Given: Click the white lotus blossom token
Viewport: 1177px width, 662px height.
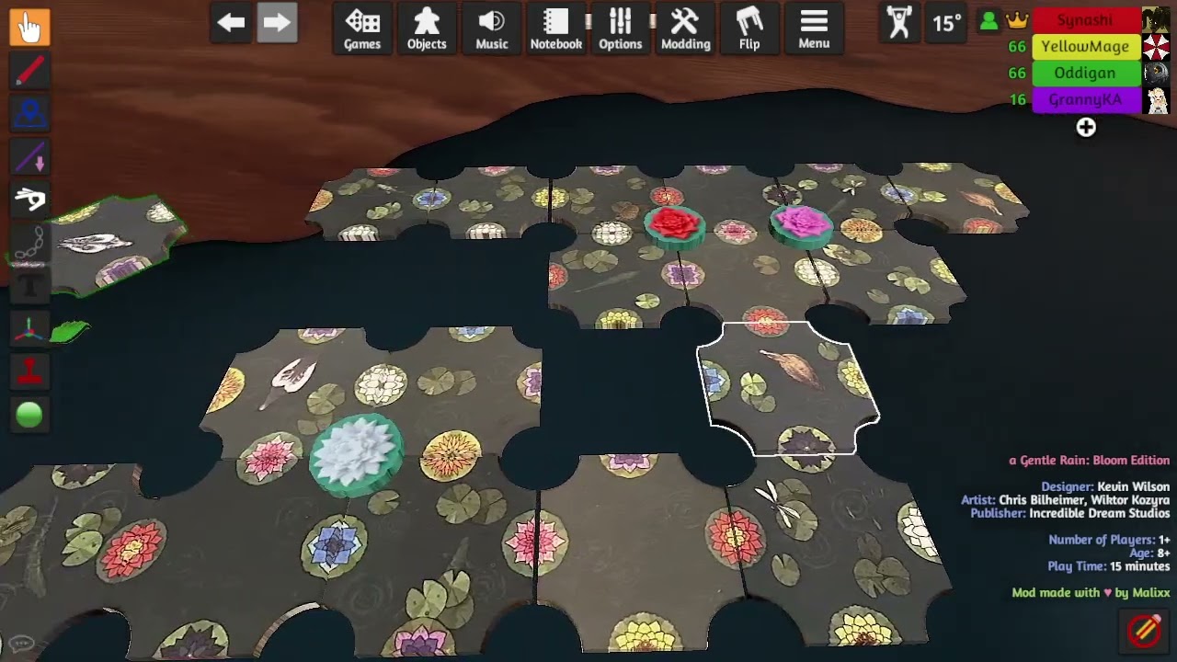Looking at the screenshot, I should (356, 453).
